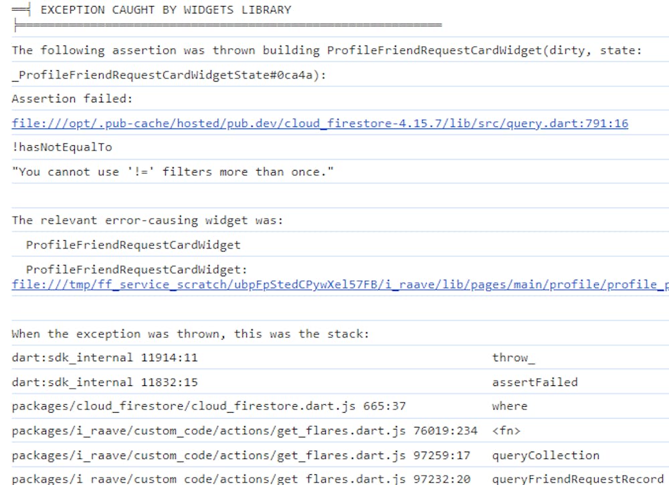Open the ff_service_scratch profile page file link
669x485 pixels.
[x=340, y=284]
